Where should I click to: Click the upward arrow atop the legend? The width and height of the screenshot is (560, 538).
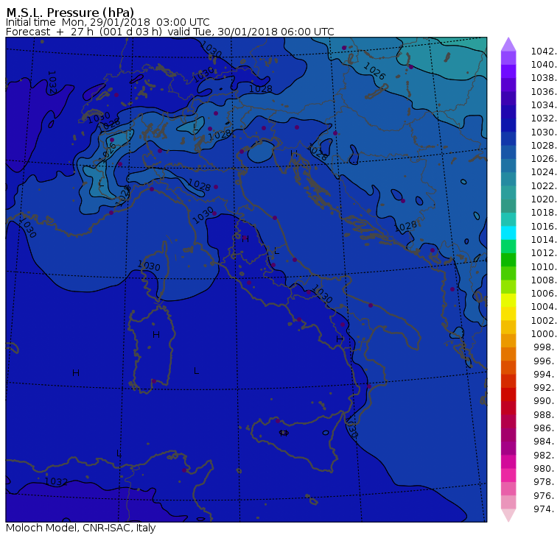tap(508, 44)
